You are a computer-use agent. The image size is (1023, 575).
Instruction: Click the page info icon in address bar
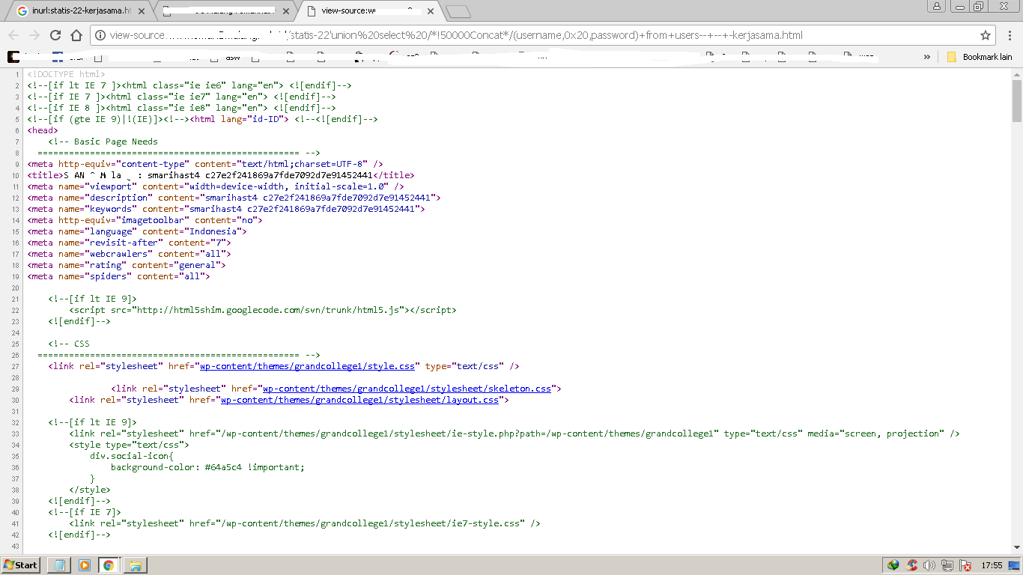point(100,35)
